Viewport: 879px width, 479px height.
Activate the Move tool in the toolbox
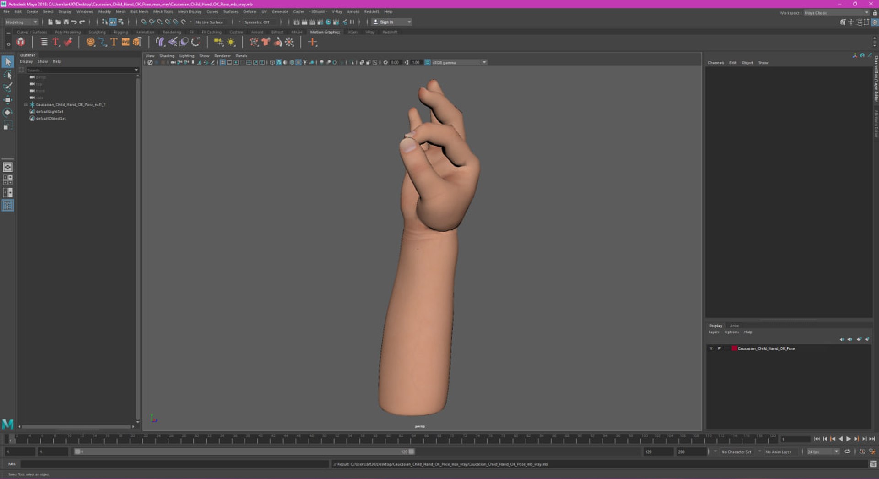pyautogui.click(x=8, y=100)
